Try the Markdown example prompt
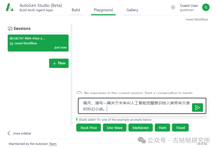This screenshot has width=217, height=149. tap(141, 128)
